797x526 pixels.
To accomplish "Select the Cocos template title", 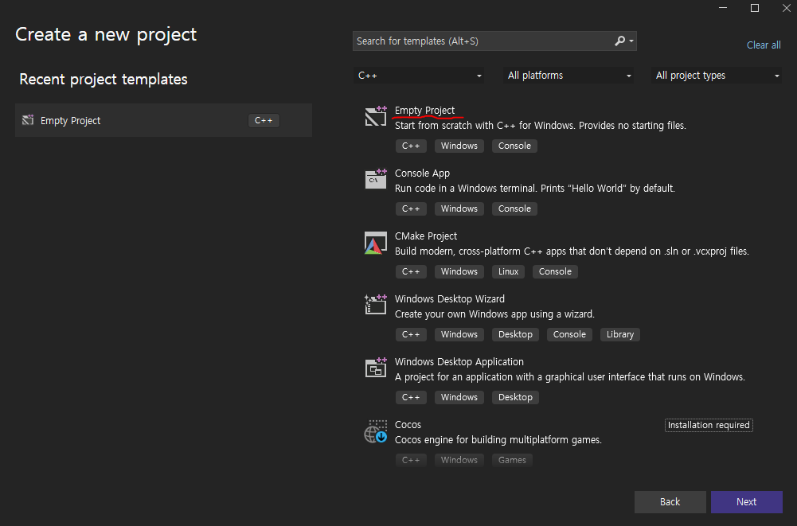I will (x=408, y=424).
